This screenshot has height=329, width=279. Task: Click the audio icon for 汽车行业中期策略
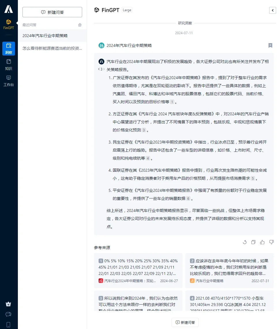(x=192, y=281)
